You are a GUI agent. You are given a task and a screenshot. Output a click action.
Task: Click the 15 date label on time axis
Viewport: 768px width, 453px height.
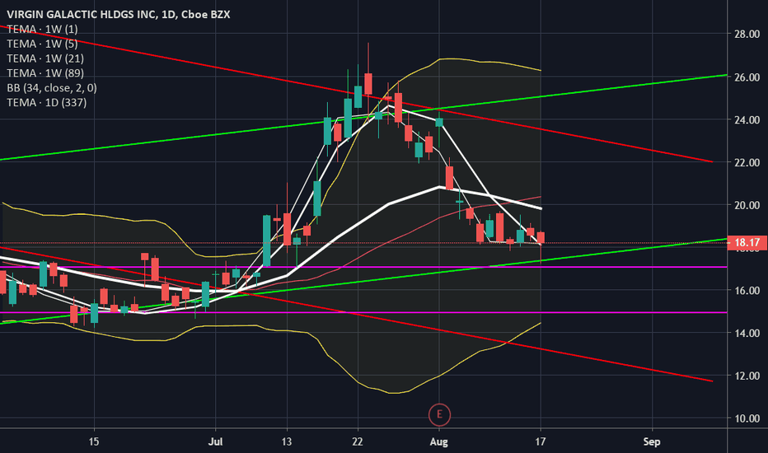pos(94,441)
